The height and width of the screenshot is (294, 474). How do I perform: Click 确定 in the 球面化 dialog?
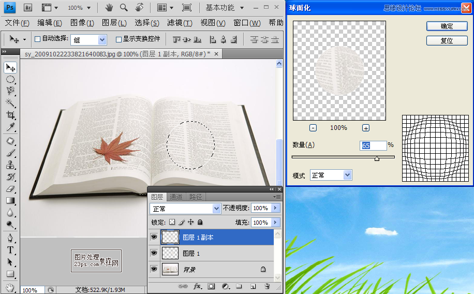[447, 26]
